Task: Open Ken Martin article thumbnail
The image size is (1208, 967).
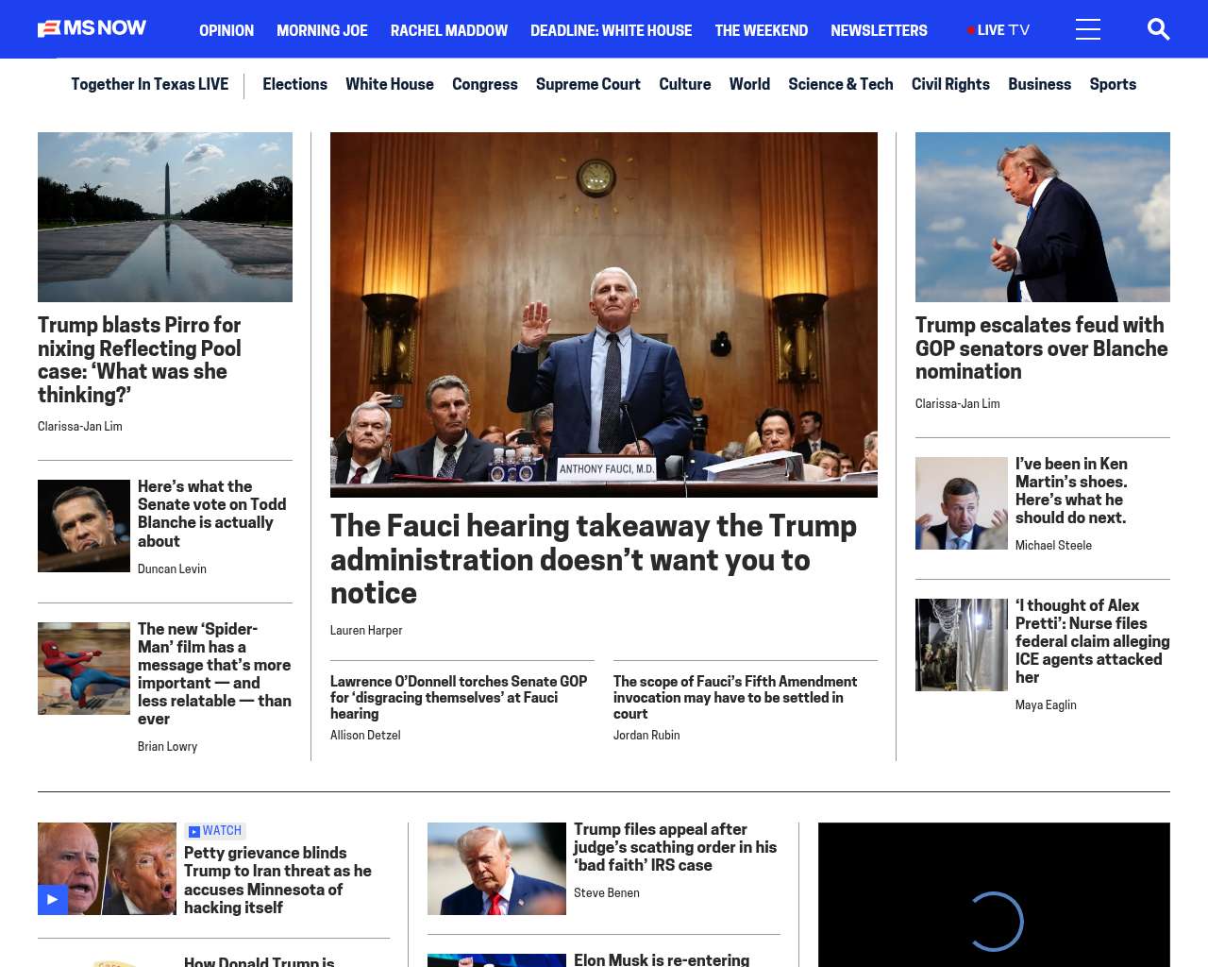Action: (962, 503)
